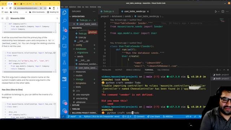
Task: Open the launch profile dropdown next to new terminal
Action: coord(220,70)
